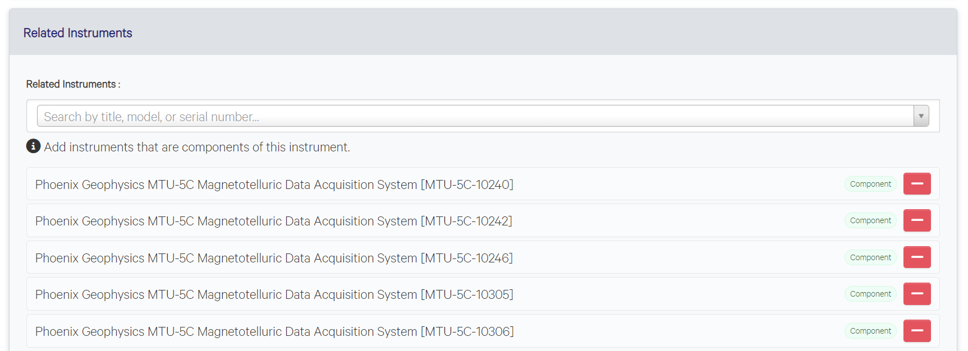Click the Component badge for MTU-5C-10240
The height and width of the screenshot is (351, 968).
pos(870,184)
